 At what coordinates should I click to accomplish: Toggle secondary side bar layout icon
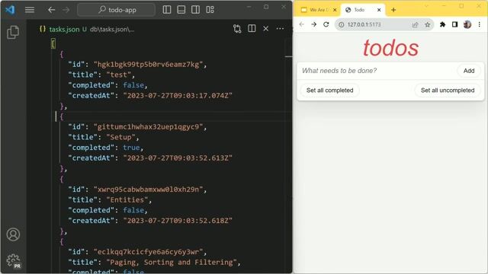tap(195, 10)
